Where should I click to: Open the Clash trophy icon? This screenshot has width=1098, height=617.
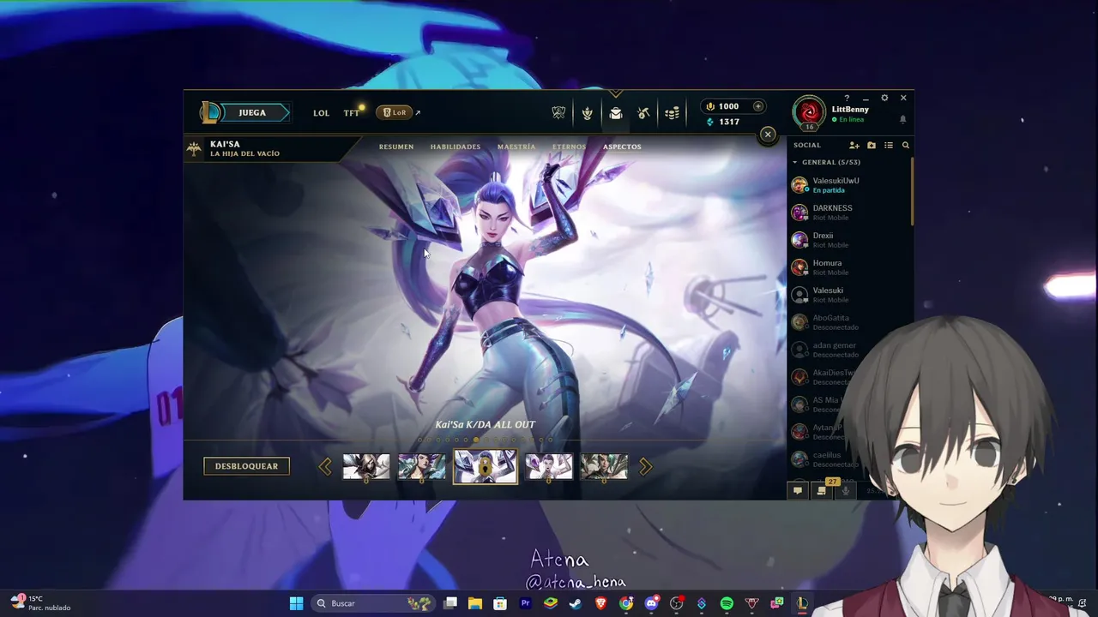point(558,112)
